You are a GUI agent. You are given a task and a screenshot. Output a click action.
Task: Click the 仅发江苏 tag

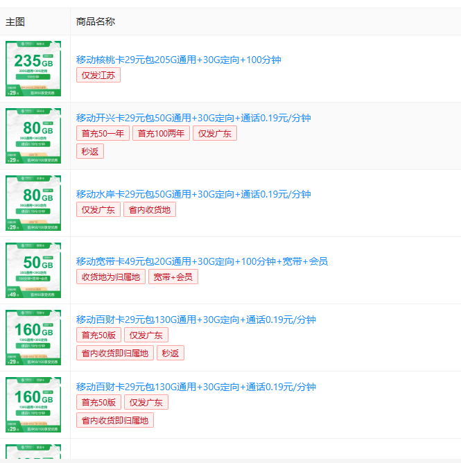click(98, 75)
